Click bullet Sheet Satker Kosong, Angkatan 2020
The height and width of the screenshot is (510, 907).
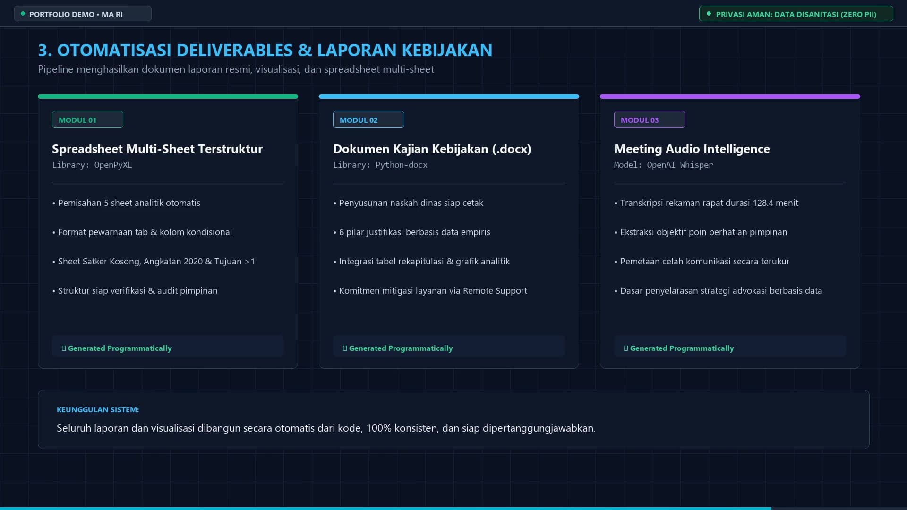(x=154, y=262)
